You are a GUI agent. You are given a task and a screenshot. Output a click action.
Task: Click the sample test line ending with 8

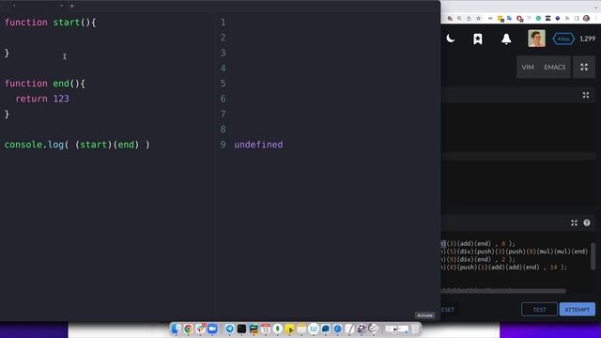(x=478, y=243)
